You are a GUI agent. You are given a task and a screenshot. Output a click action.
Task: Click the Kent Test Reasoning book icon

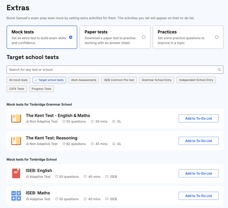(16, 141)
